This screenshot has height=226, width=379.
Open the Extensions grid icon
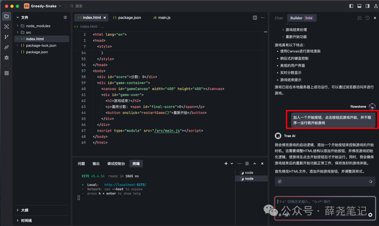click(7, 73)
